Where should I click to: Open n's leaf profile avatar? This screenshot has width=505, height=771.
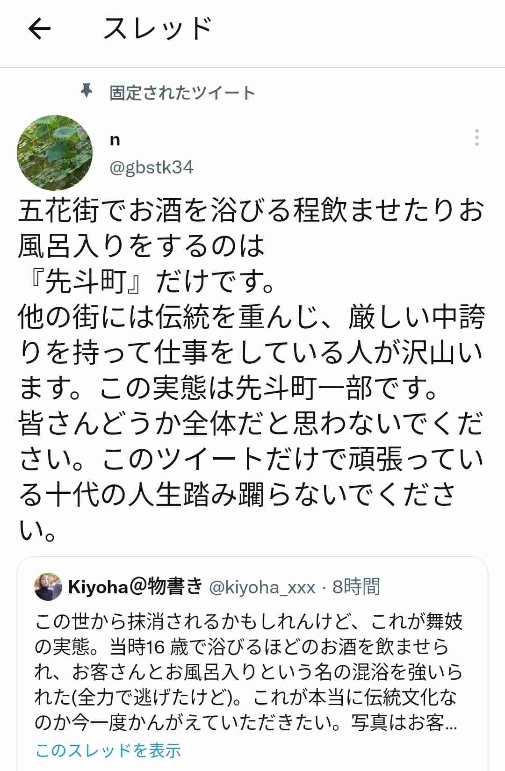tap(55, 153)
